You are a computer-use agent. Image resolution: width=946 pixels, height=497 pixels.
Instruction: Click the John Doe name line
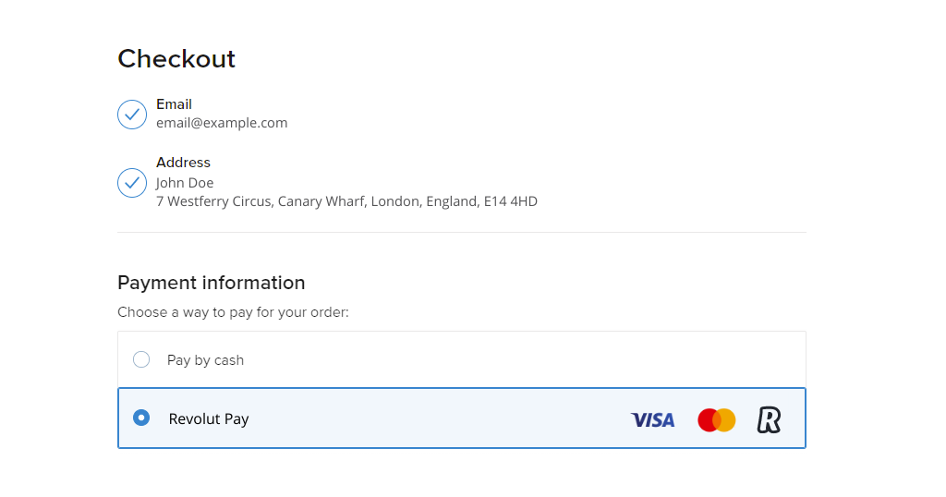(185, 183)
